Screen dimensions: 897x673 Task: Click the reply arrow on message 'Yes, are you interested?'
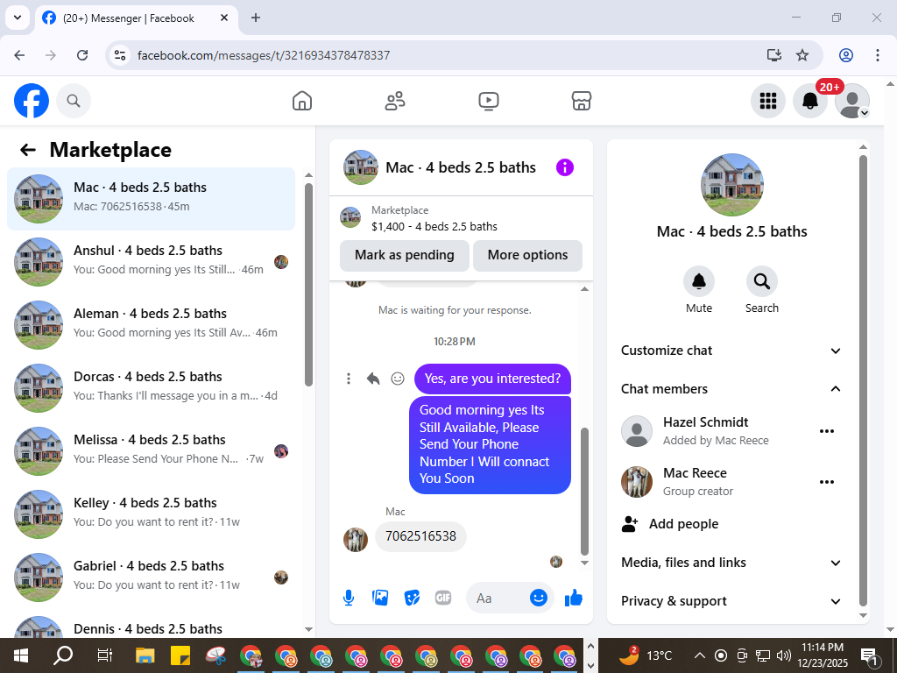[373, 379]
